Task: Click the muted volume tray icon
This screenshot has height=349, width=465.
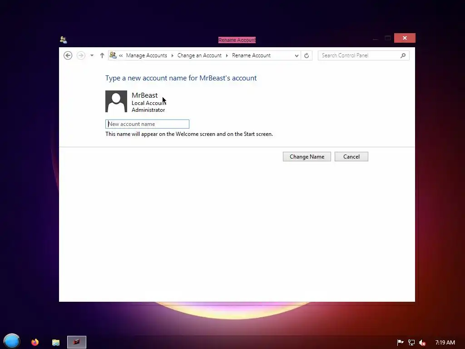Action: point(422,343)
